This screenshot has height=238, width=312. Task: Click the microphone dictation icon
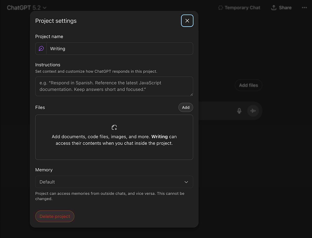tap(239, 111)
